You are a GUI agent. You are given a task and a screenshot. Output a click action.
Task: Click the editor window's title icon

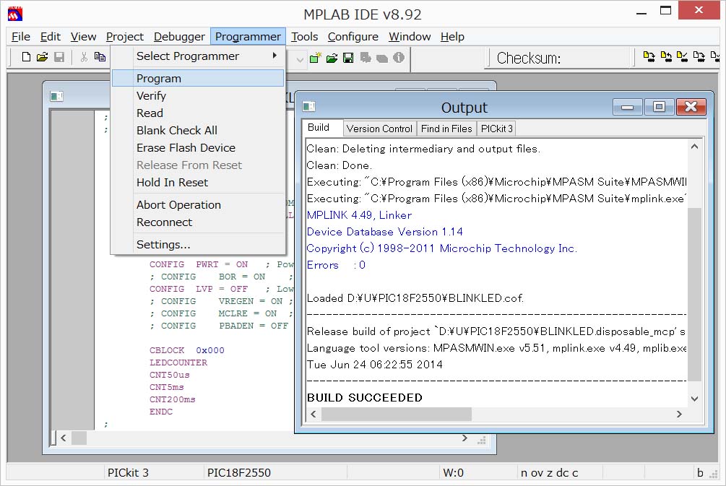[56, 96]
